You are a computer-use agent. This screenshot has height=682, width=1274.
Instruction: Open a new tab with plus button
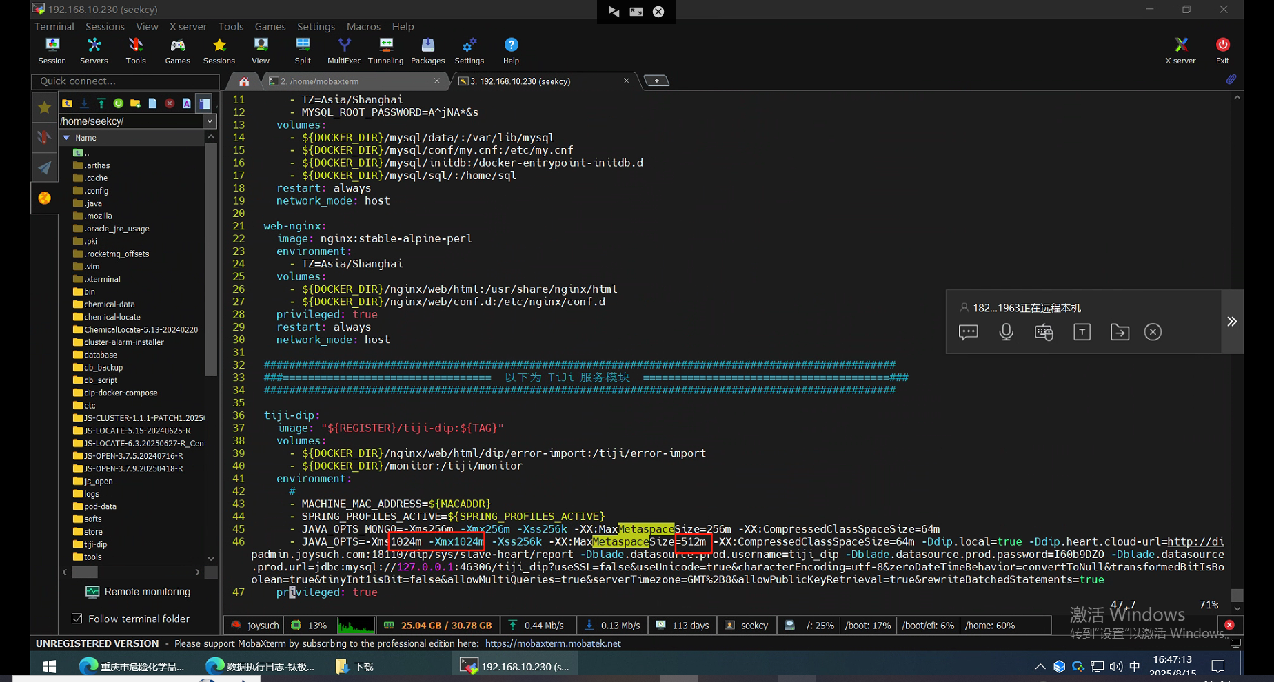click(x=656, y=81)
